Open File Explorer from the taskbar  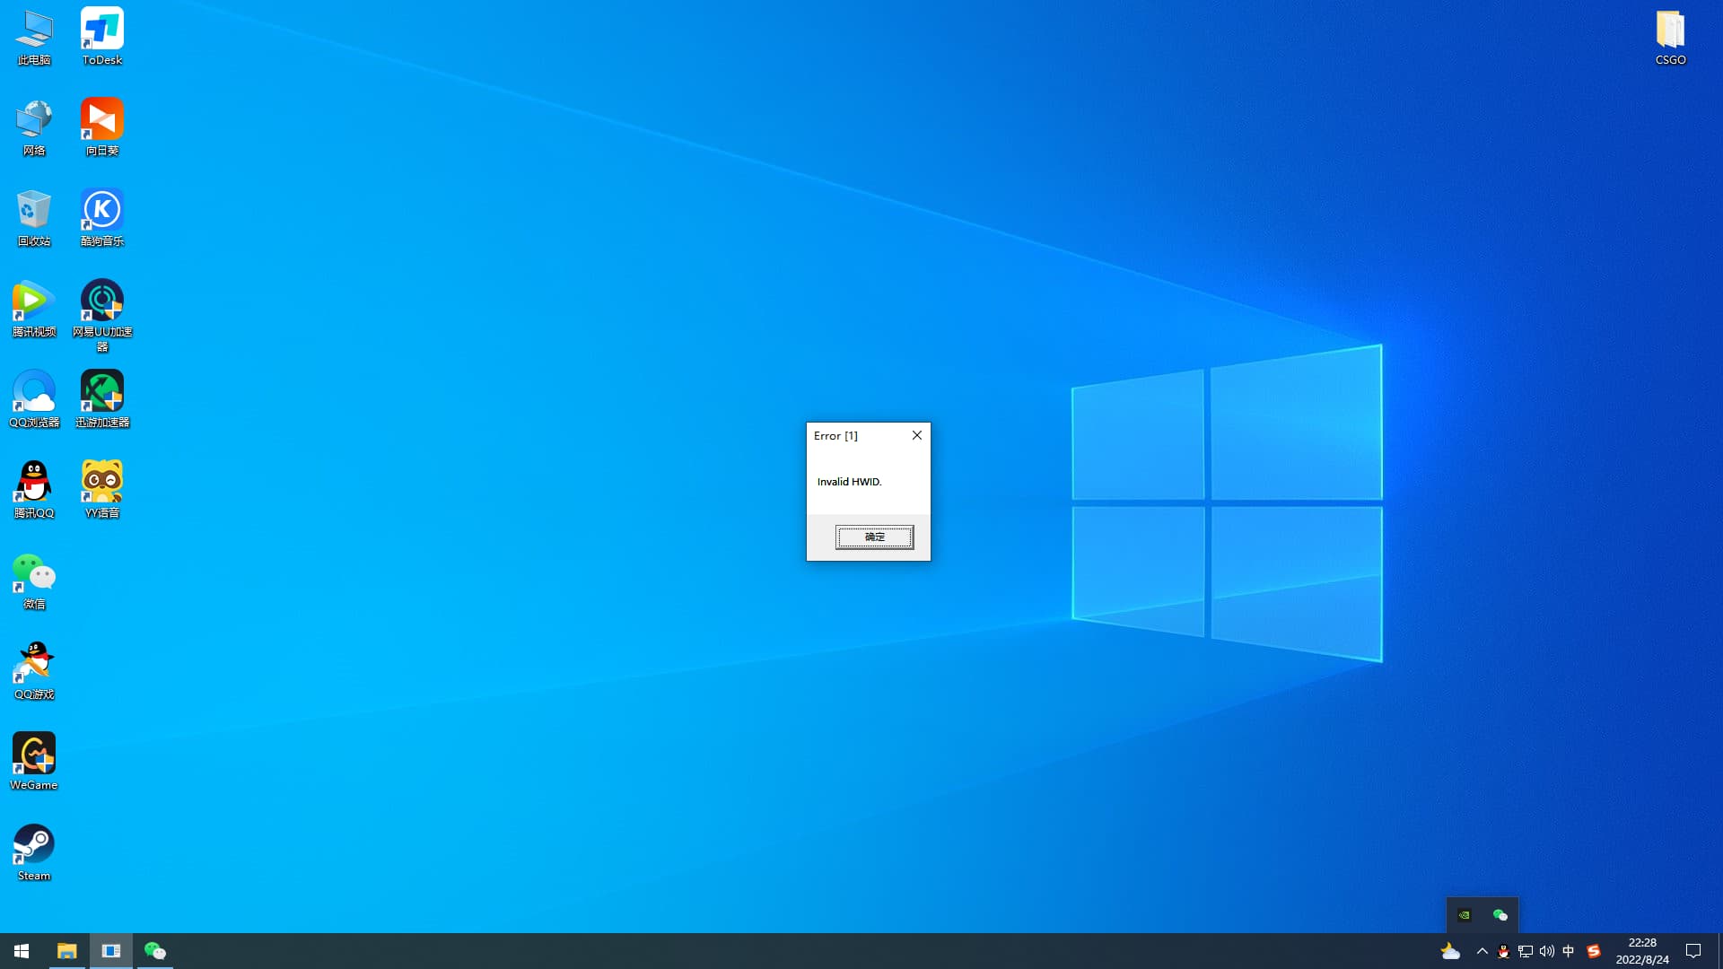point(67,951)
